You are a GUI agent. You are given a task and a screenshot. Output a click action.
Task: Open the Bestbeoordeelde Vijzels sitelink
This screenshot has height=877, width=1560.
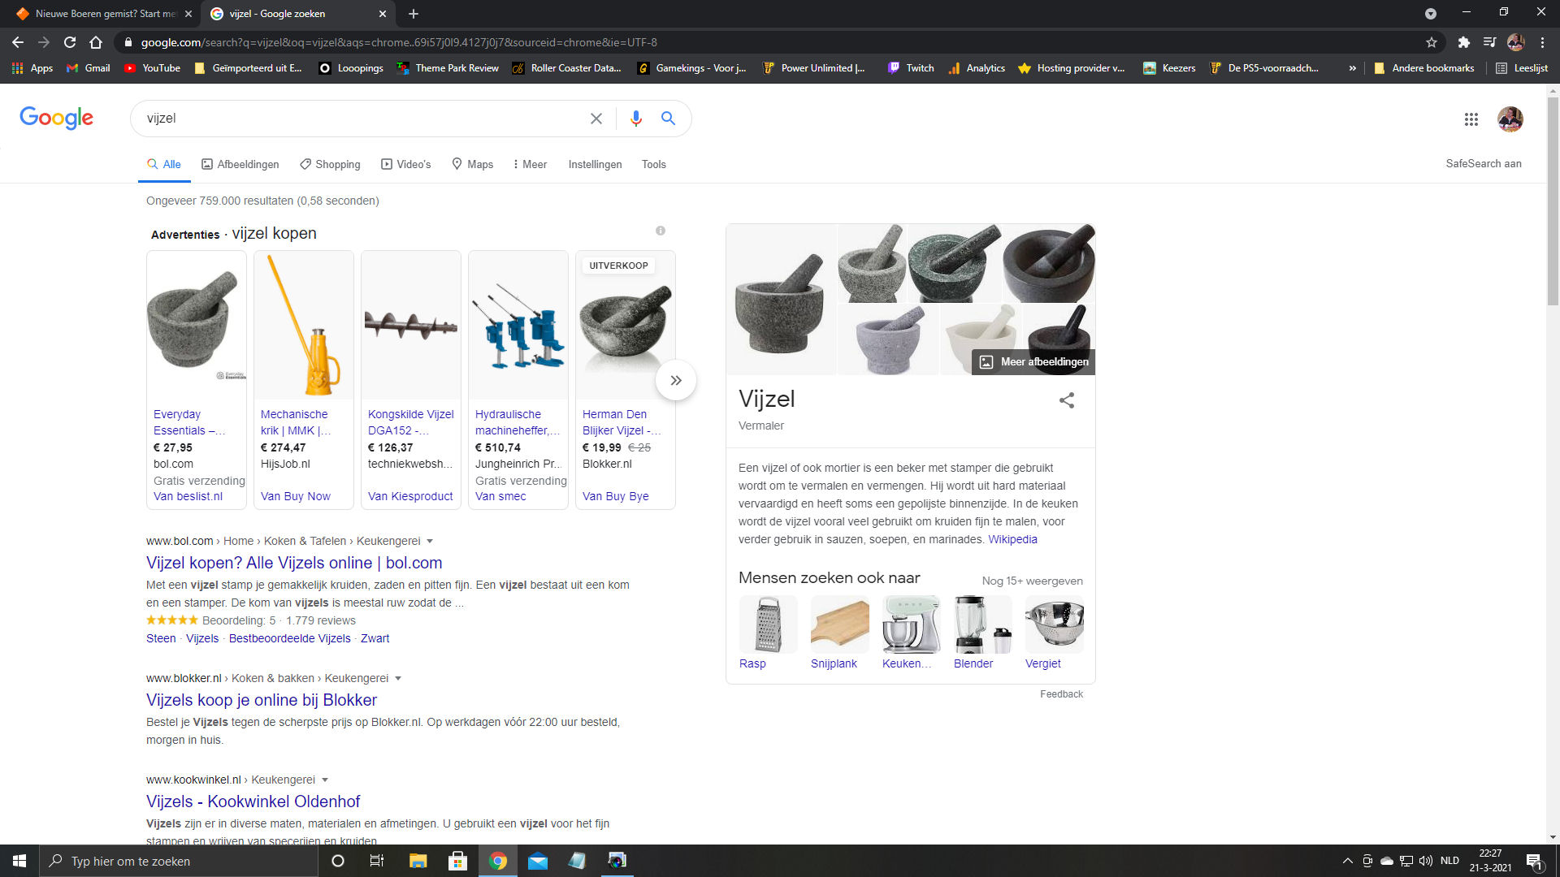[290, 638]
